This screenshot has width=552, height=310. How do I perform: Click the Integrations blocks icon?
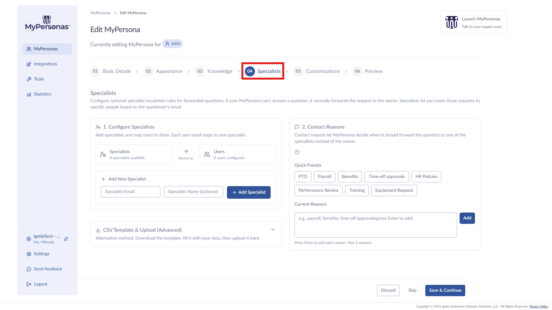click(29, 64)
